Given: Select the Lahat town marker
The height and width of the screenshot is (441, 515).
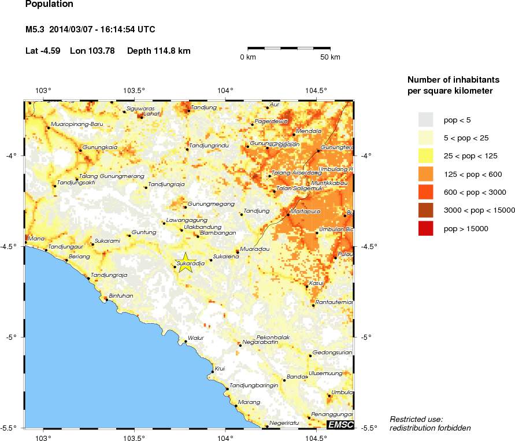Looking at the screenshot, I should (x=141, y=117).
